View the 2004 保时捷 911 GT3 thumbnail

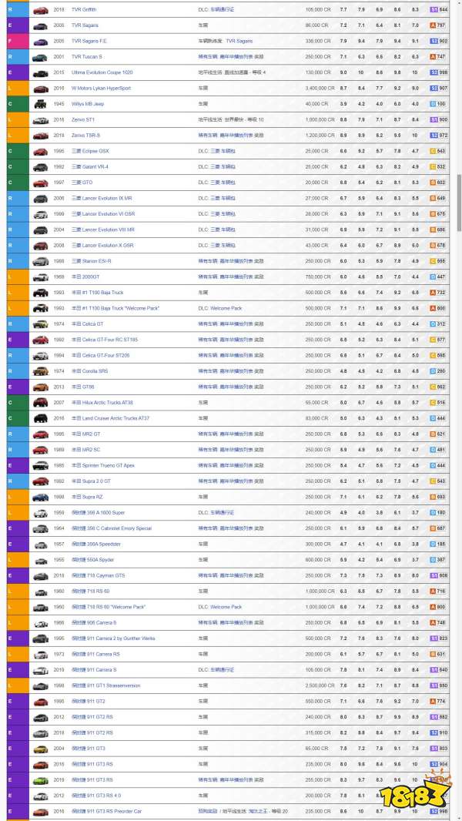(x=40, y=749)
